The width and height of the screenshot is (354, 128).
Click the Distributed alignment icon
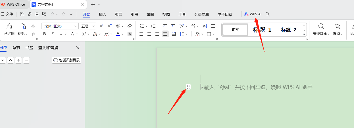pyautogui.click(x=173, y=34)
